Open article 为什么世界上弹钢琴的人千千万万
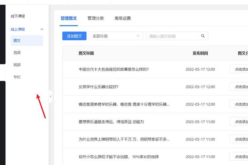The image size is (248, 165). 123,139
